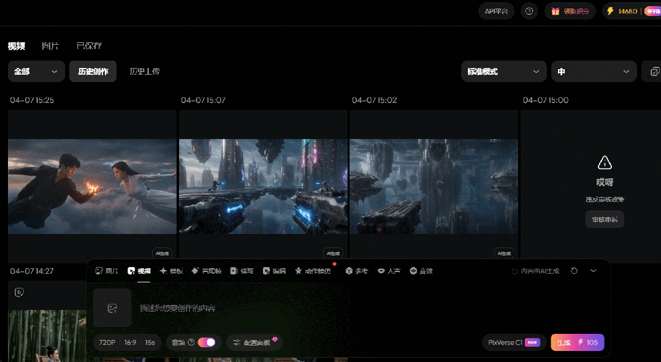This screenshot has height=362, width=661.
Task: Open the help question-mark icon in header
Action: pyautogui.click(x=529, y=12)
